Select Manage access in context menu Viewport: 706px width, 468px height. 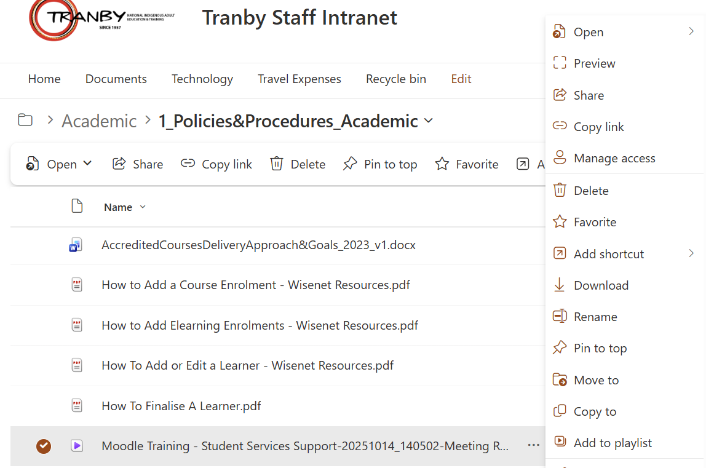614,158
